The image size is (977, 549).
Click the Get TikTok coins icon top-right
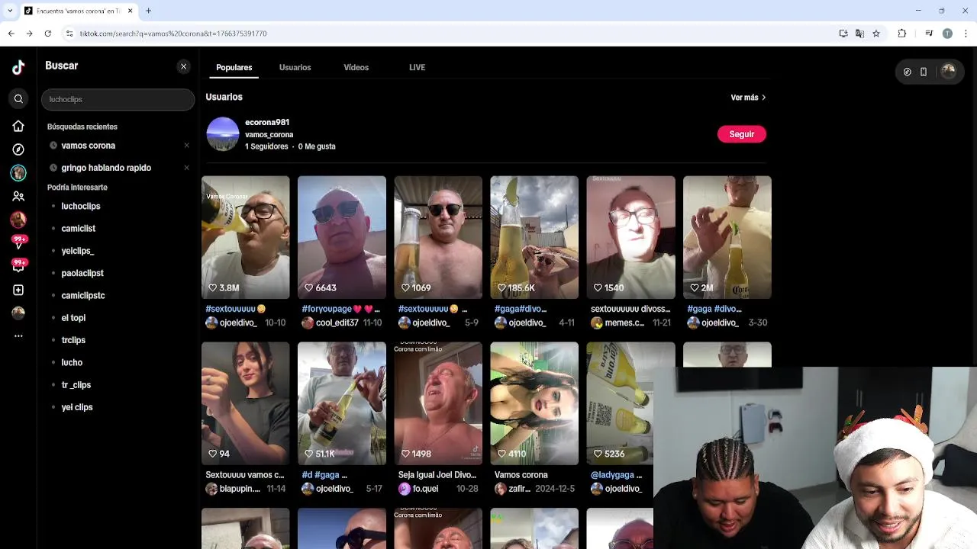click(x=907, y=72)
